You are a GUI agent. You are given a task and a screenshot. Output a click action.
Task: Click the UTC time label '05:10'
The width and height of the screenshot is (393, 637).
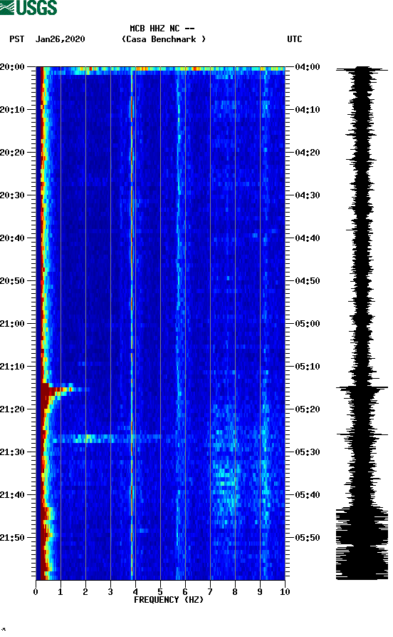pyautogui.click(x=308, y=367)
